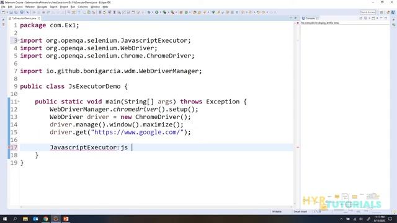Click the 'package com.Ex1;' line

pyautogui.click(x=50, y=25)
